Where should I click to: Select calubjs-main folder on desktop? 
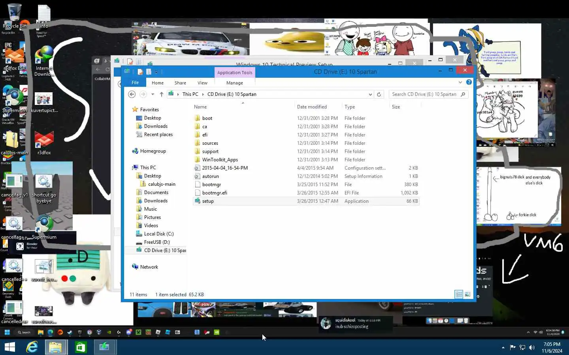click(x=14, y=144)
